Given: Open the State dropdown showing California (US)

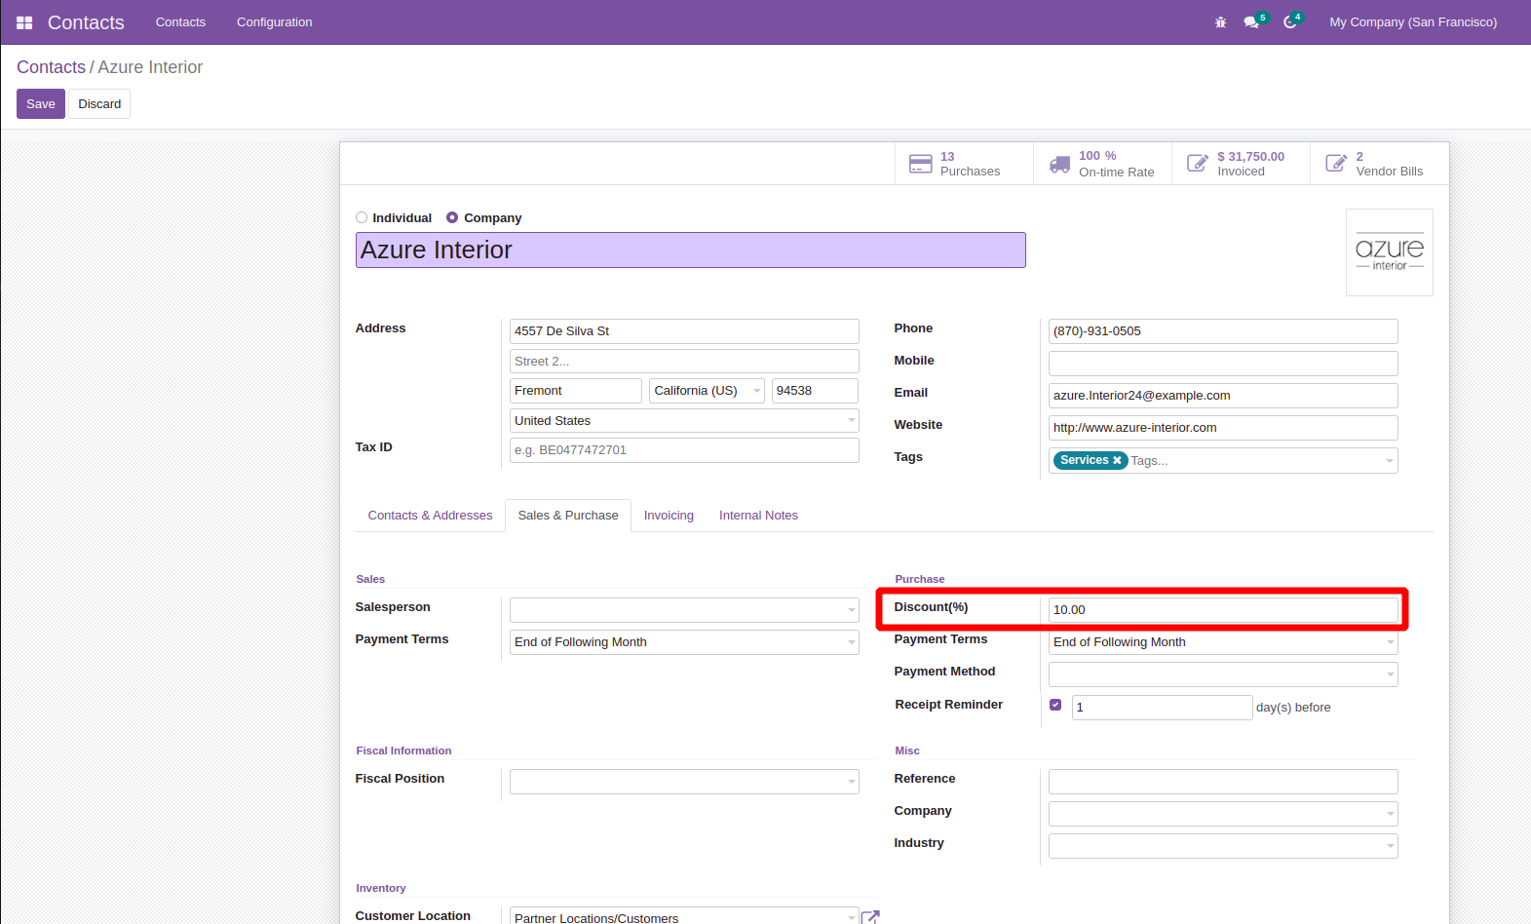Looking at the screenshot, I should pos(707,391).
